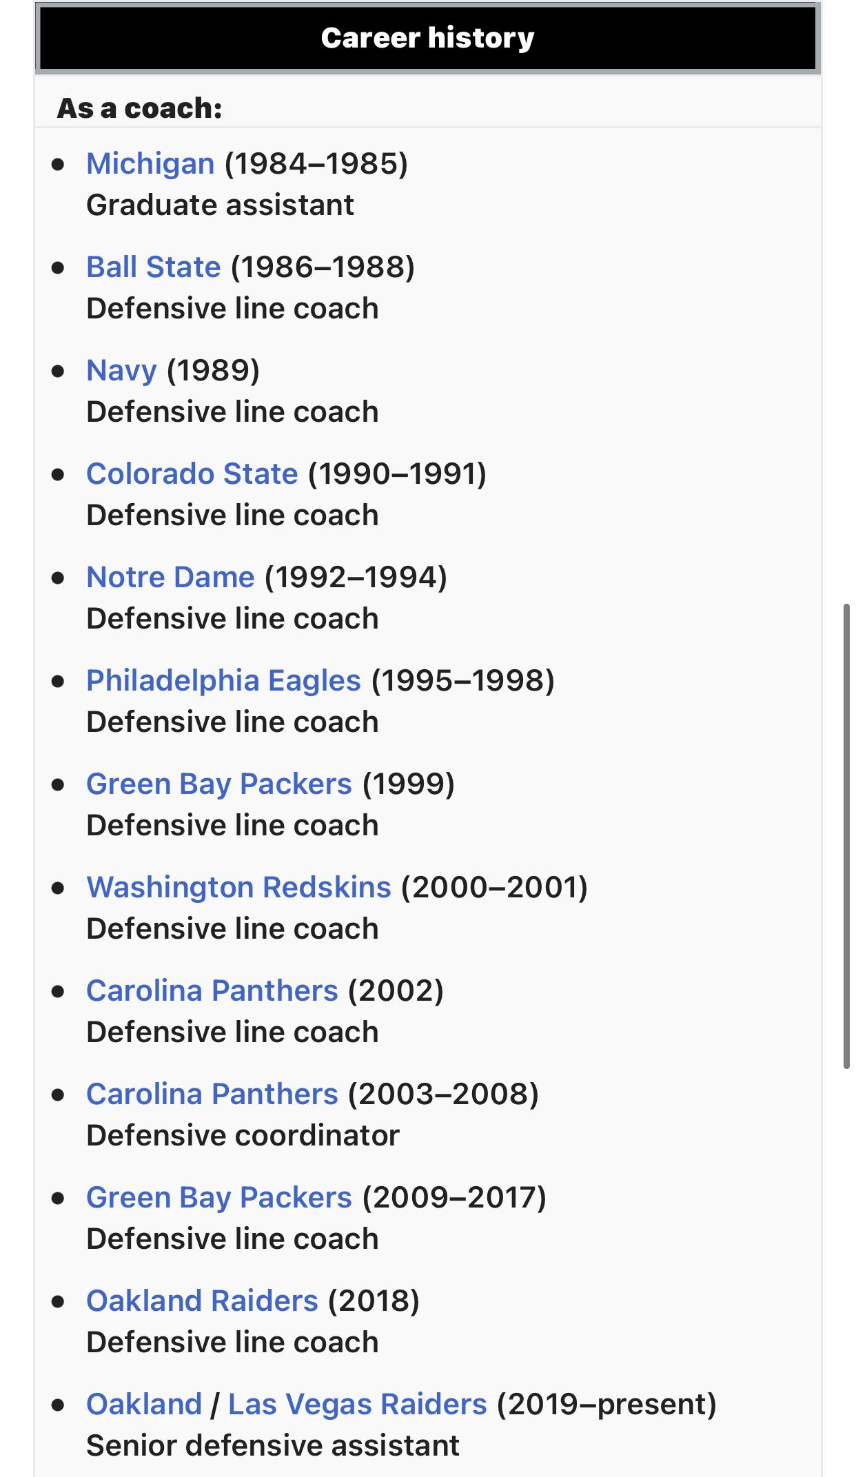Follow the Navy link
This screenshot has height=1477, width=856.
[x=122, y=371]
